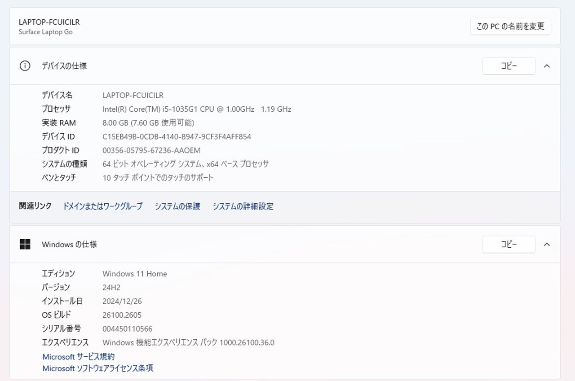The image size is (575, 381).
Task: Click the デバイス名 label
Action: 57,95
